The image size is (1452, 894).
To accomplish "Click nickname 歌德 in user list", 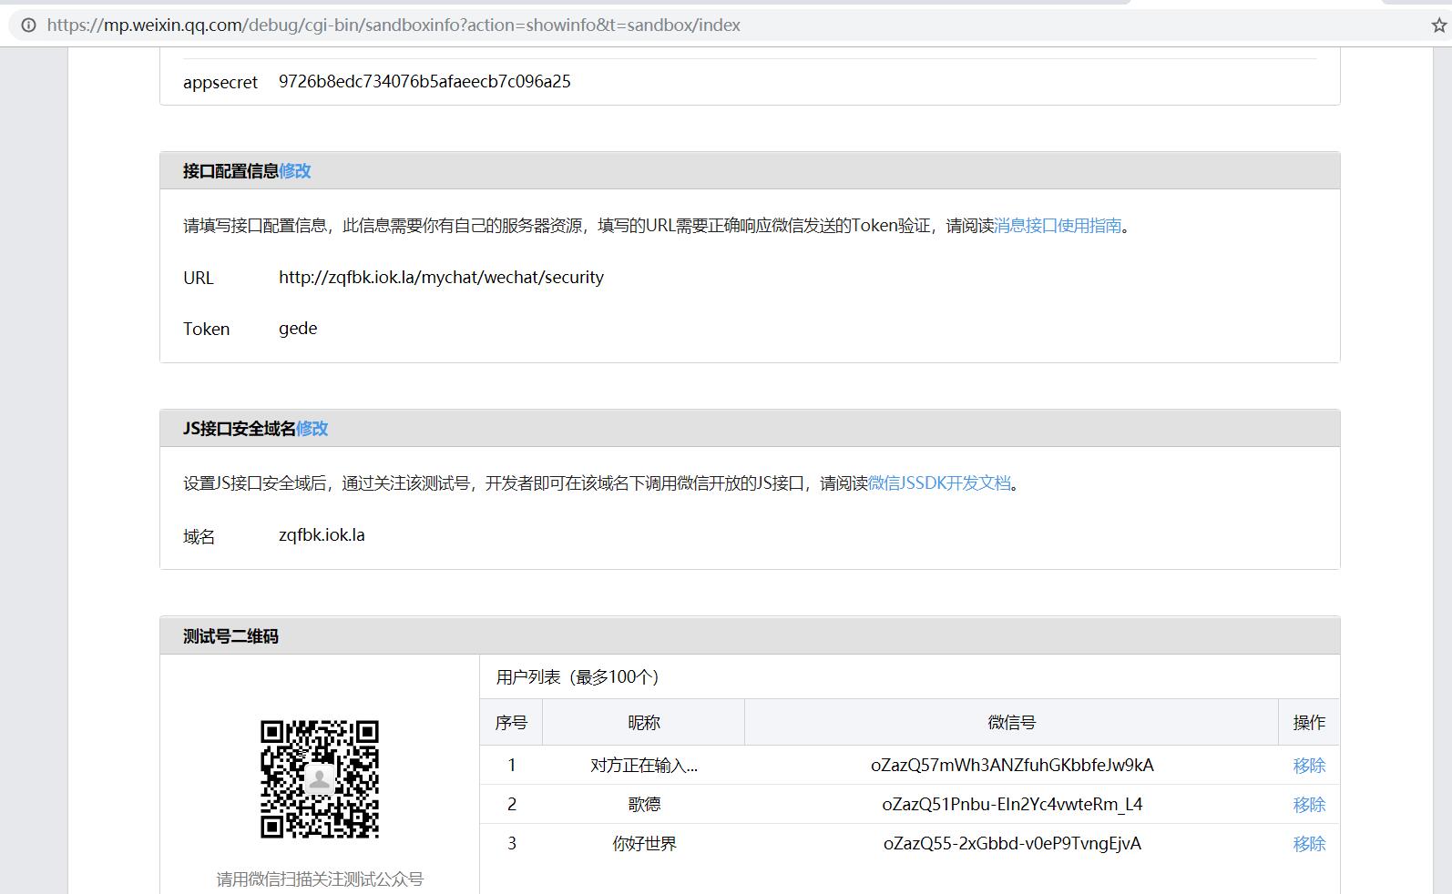I will click(644, 805).
